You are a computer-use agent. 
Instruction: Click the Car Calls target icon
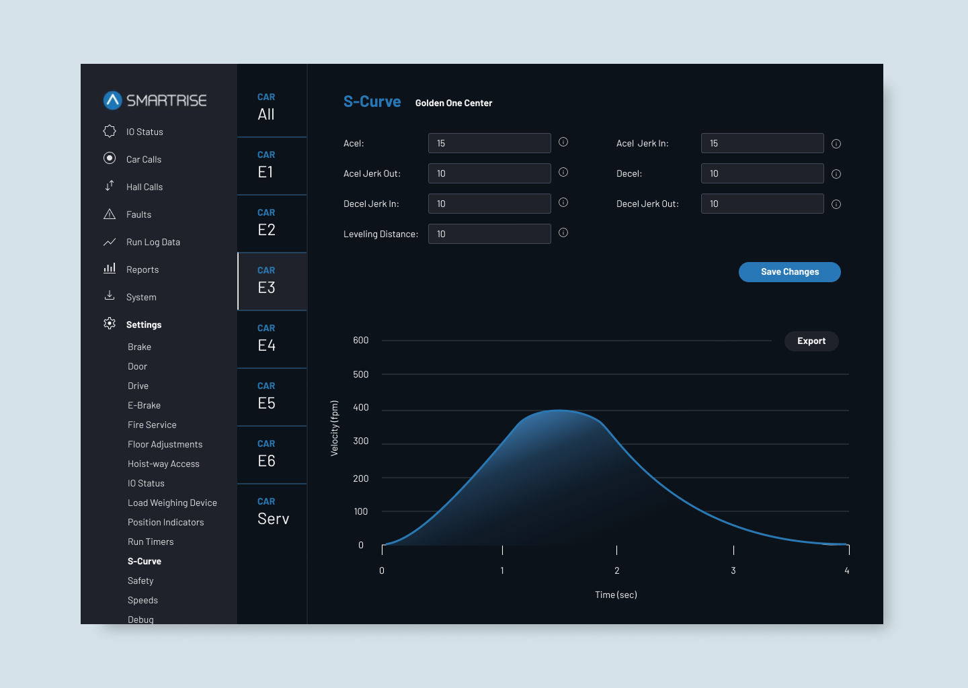(x=110, y=159)
